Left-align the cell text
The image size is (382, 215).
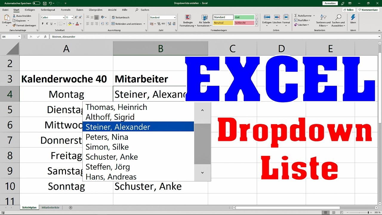(87, 24)
